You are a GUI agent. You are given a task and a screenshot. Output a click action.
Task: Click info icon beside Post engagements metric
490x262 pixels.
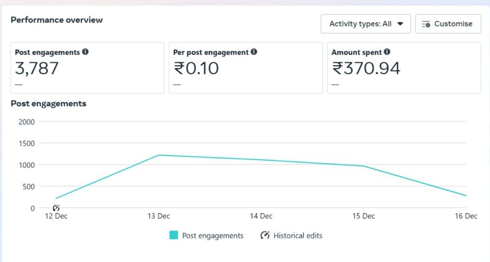click(85, 52)
